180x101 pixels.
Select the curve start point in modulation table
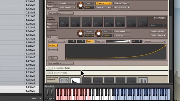pos(66,58)
